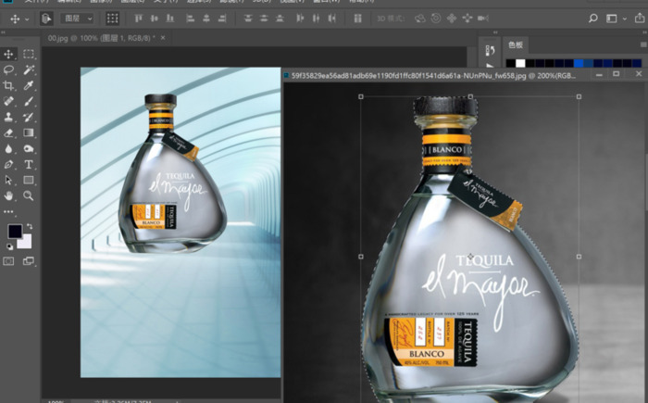Pick the bright blue swatch color
The height and width of the screenshot is (403, 648).
click(x=579, y=63)
